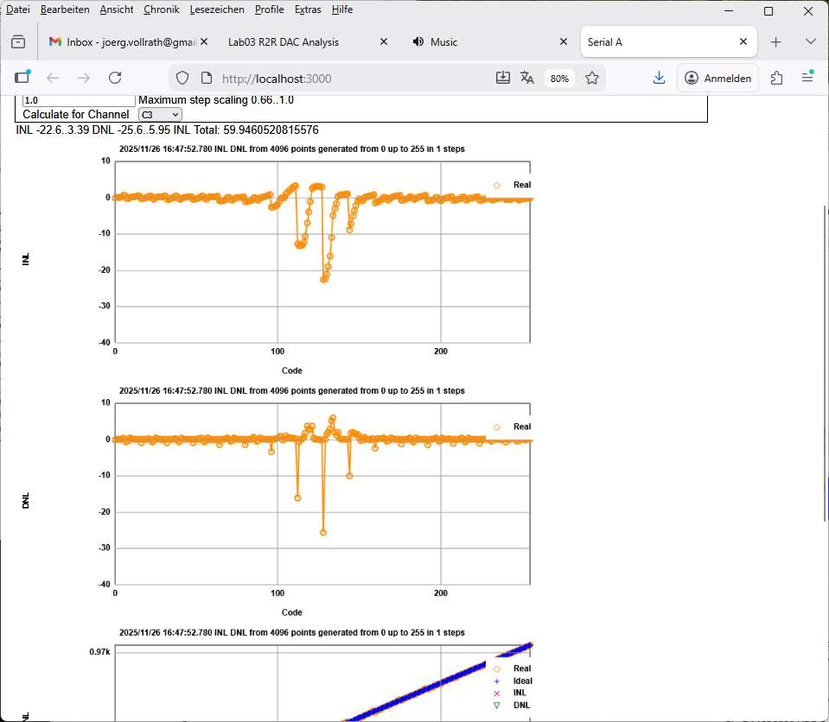The height and width of the screenshot is (722, 829).
Task: Open the Downloads panel arrow icon
Action: click(659, 78)
